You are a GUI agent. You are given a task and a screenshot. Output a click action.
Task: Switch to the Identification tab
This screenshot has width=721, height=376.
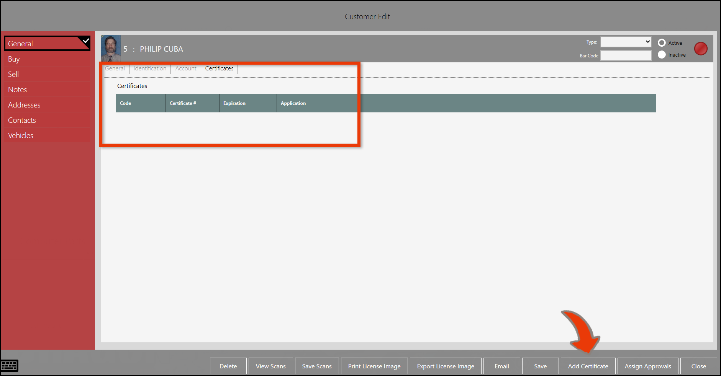pyautogui.click(x=150, y=68)
